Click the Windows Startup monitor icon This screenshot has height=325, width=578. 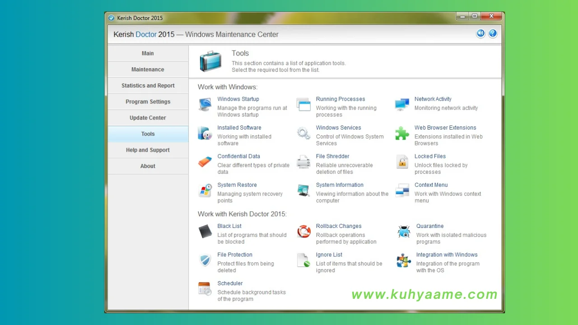tap(205, 104)
